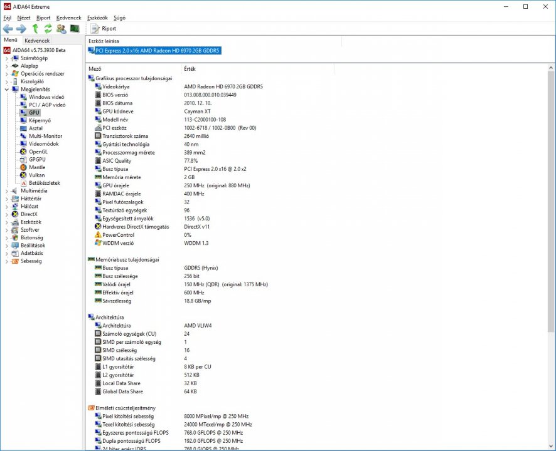Expand the Számítógép tree node
The width and height of the screenshot is (556, 451).
click(x=6, y=58)
